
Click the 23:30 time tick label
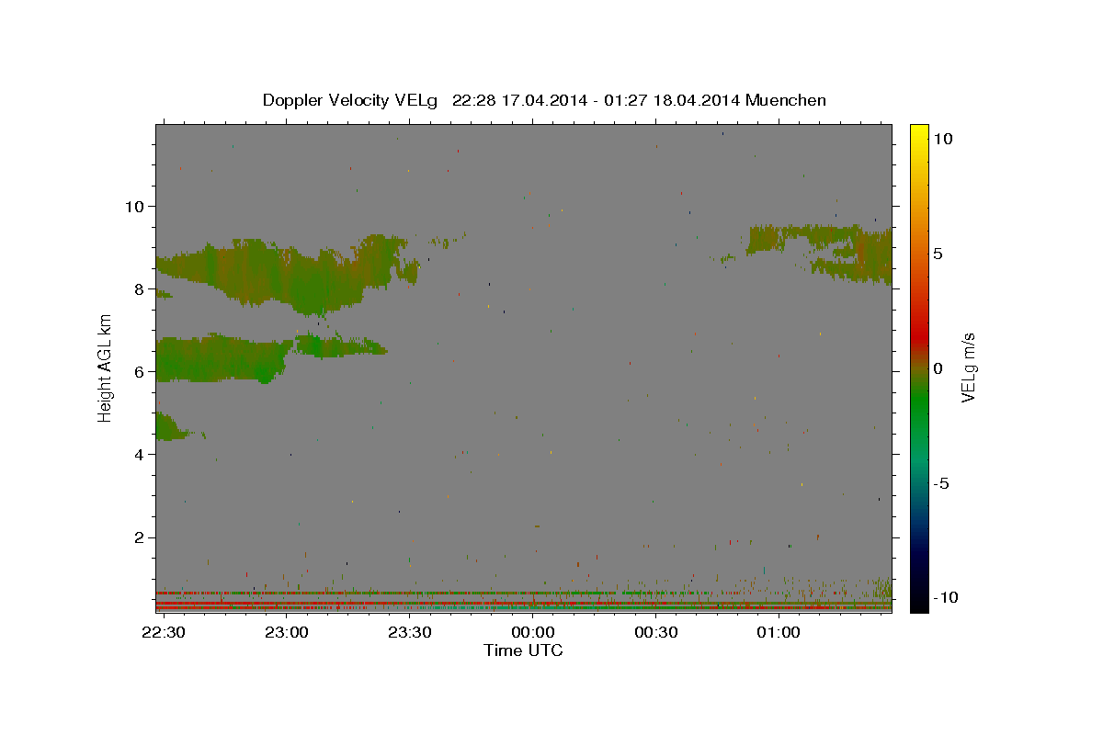click(x=410, y=633)
